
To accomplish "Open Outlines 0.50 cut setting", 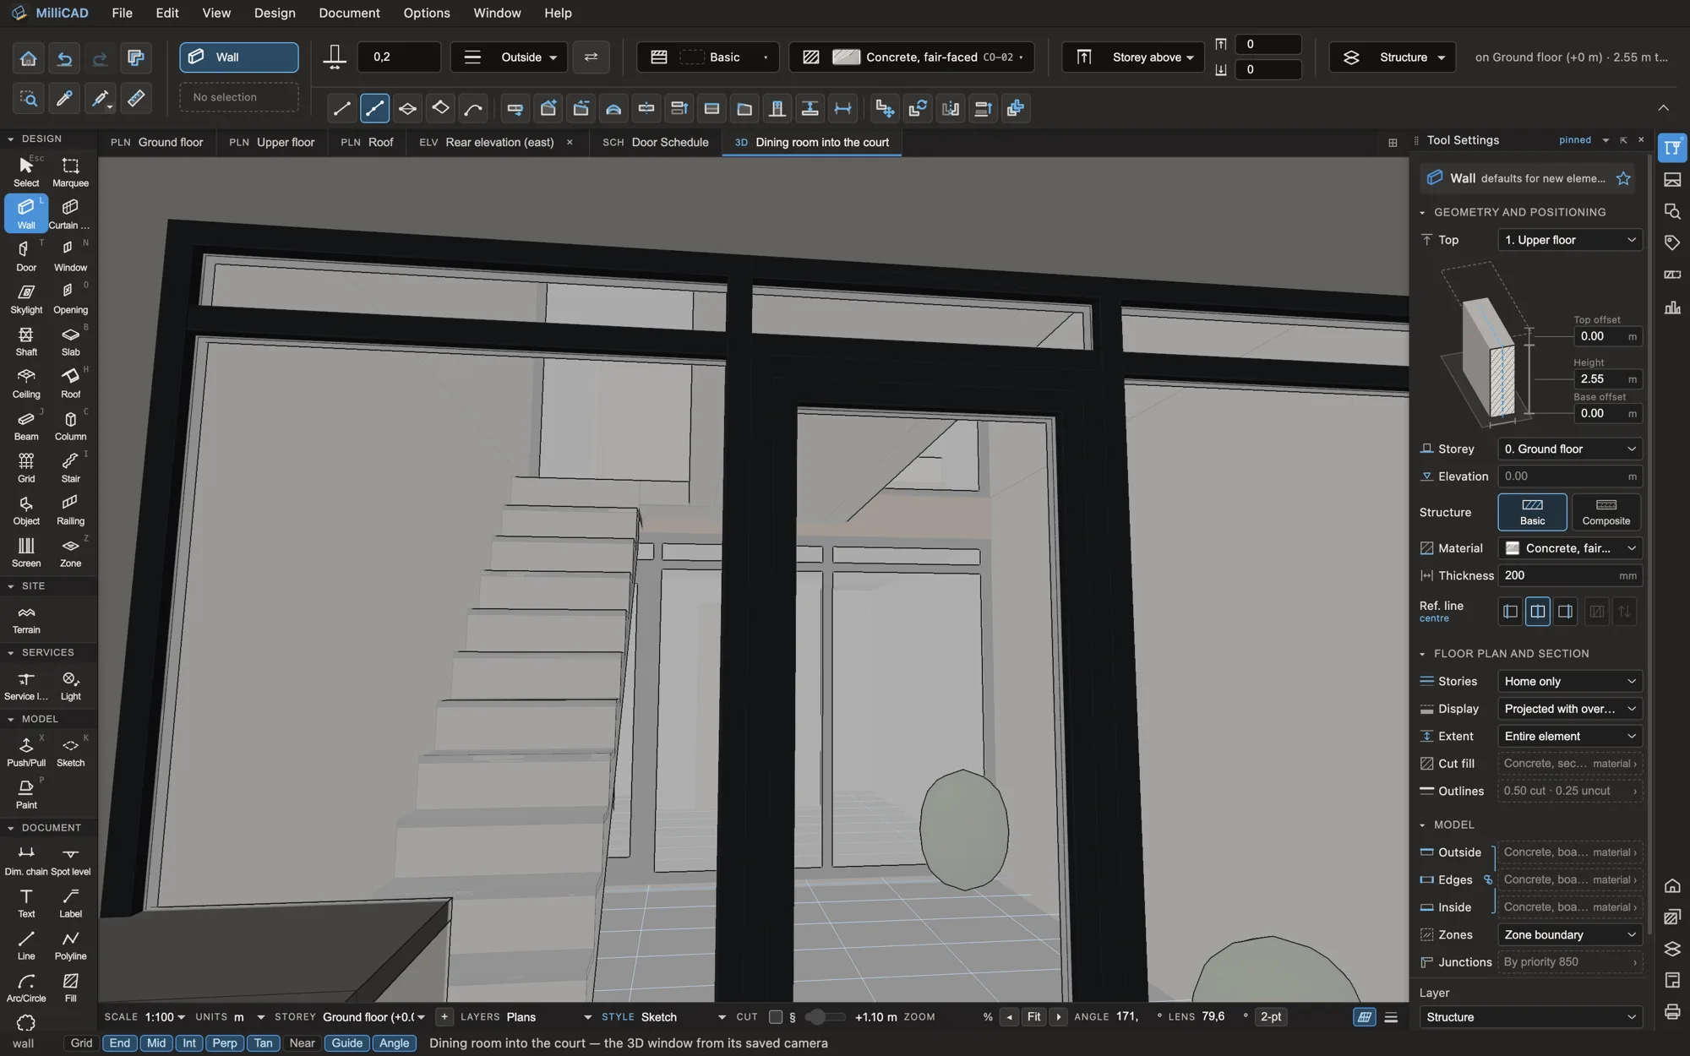I will point(1570,791).
